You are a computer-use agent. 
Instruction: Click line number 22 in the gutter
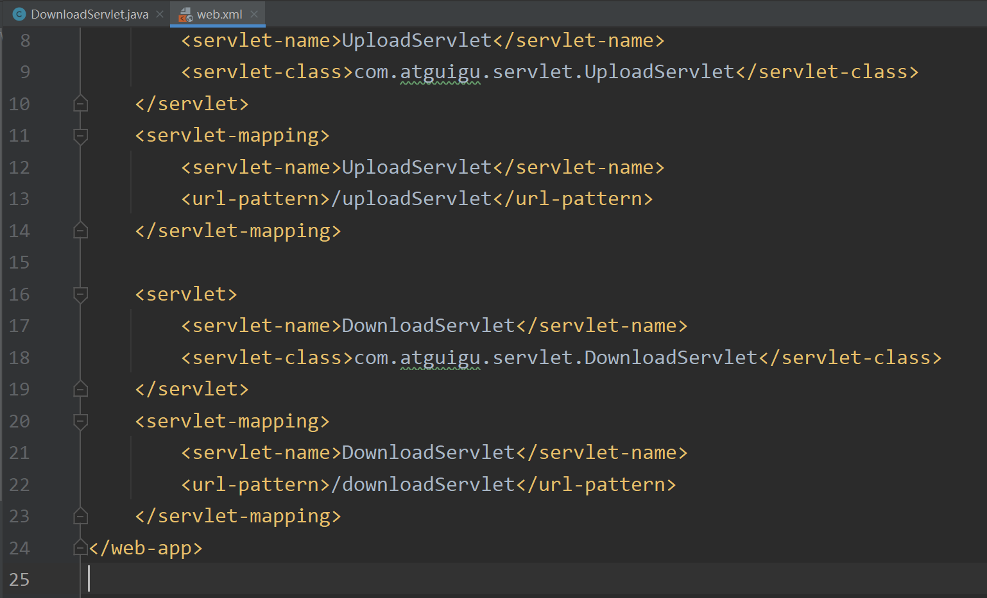19,485
